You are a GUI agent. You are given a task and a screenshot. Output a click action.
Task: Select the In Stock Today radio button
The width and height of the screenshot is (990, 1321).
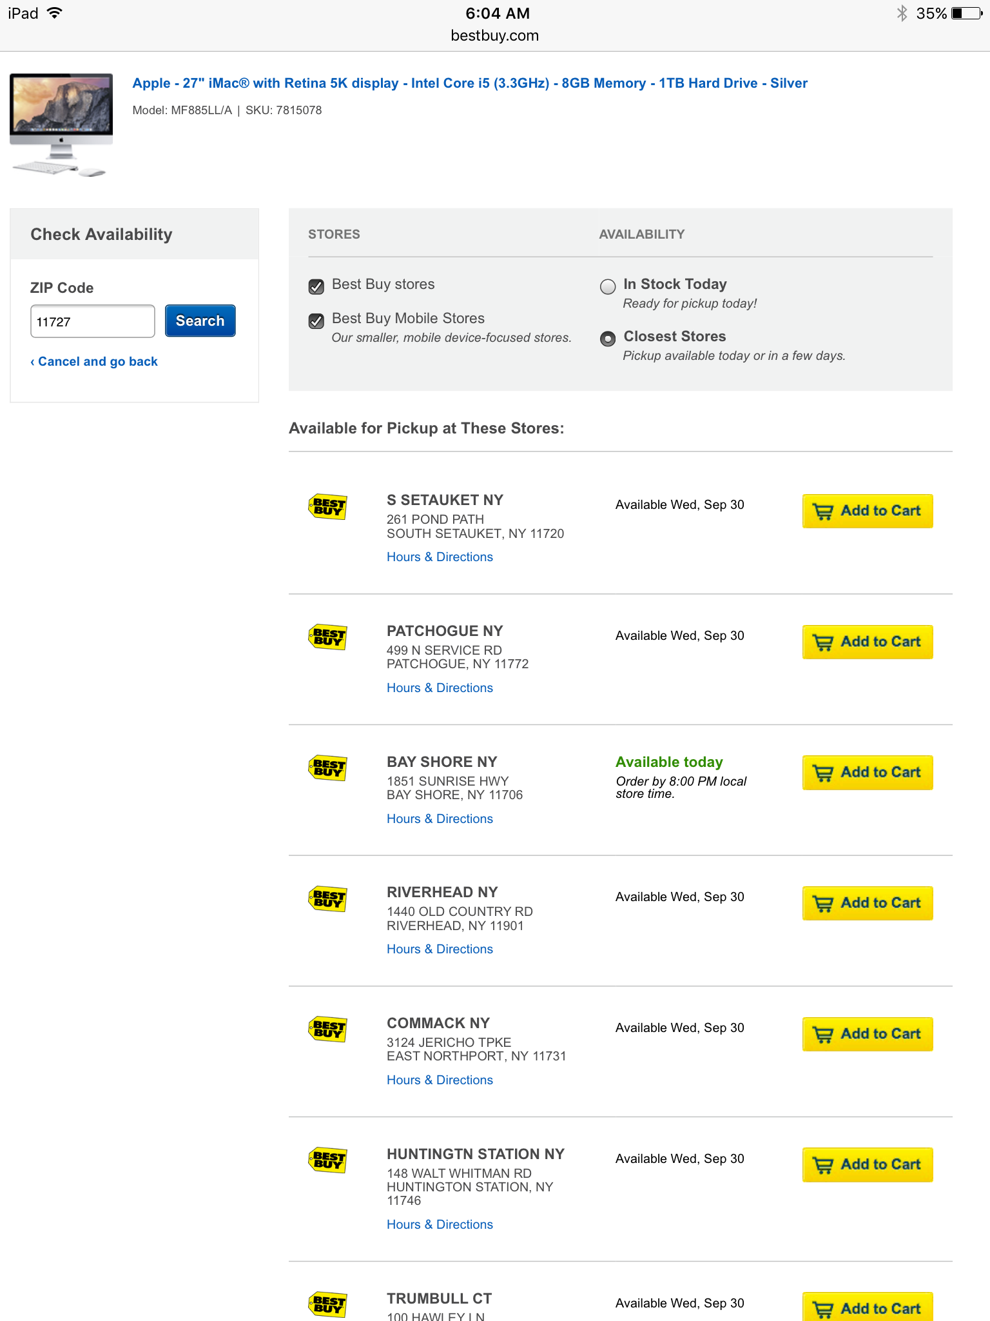pos(608,286)
